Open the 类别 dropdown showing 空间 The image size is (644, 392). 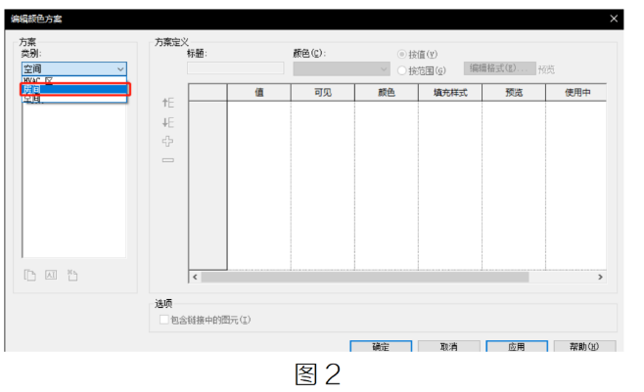point(74,68)
